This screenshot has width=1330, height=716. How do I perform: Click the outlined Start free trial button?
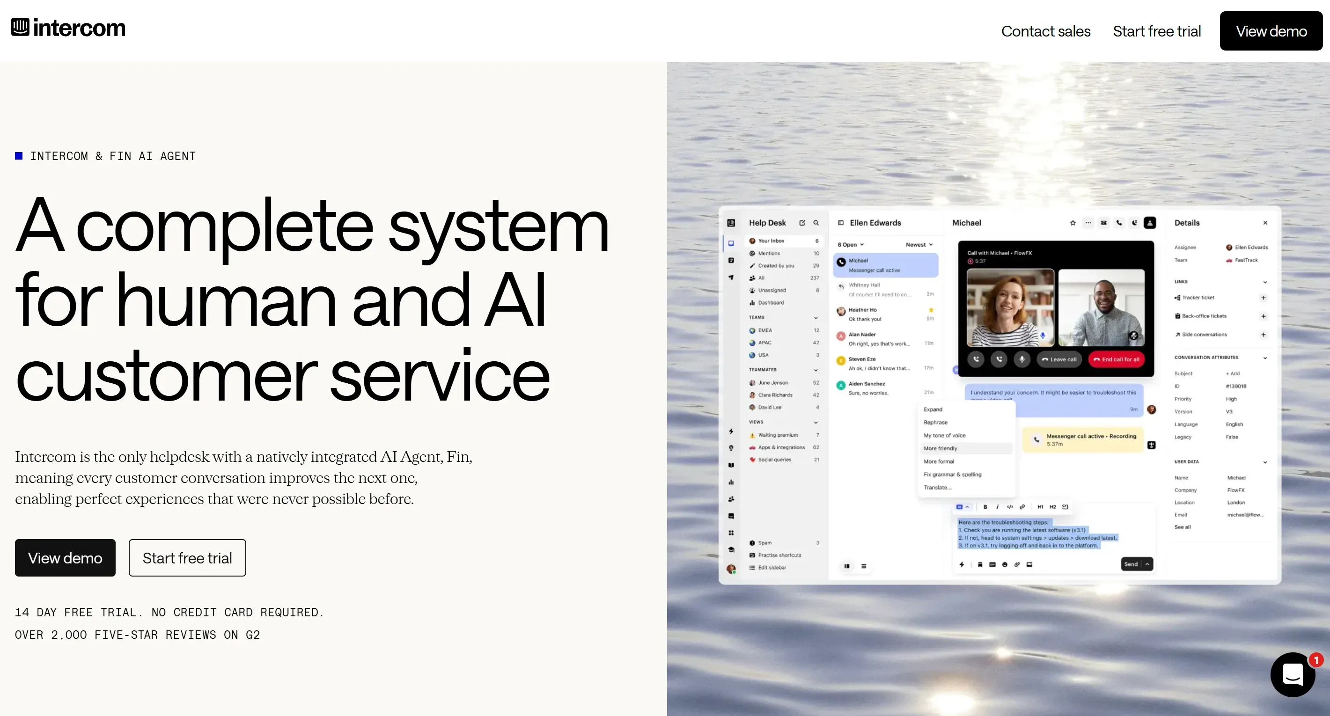pos(187,558)
